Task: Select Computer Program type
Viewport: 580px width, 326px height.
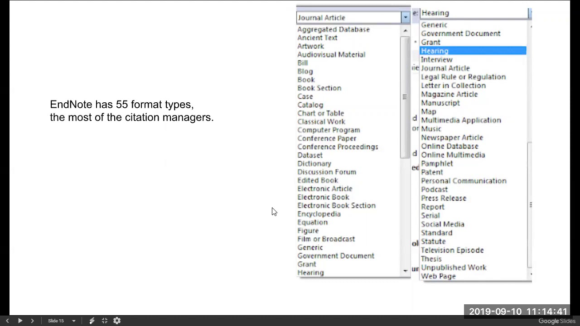Action: [x=329, y=130]
